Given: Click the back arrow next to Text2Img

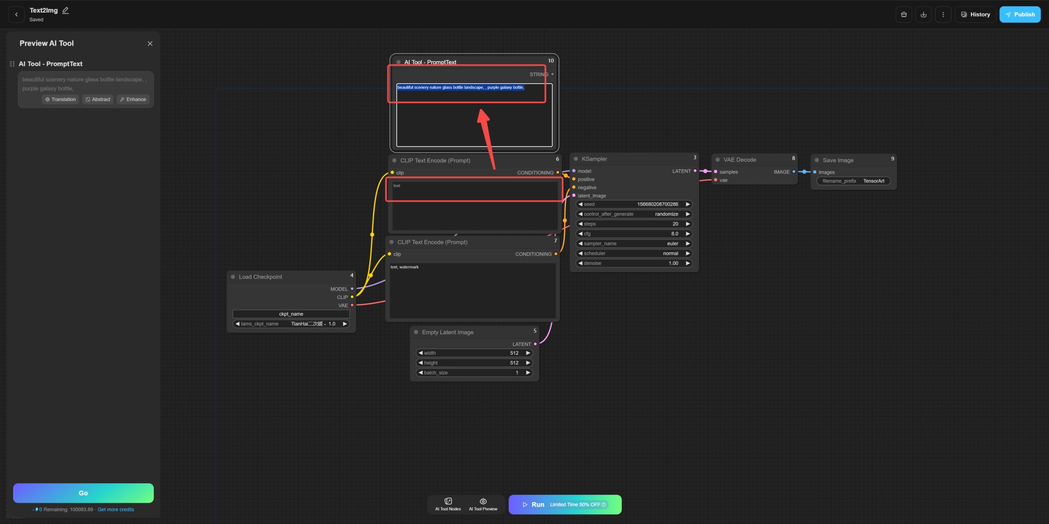Looking at the screenshot, I should [16, 14].
